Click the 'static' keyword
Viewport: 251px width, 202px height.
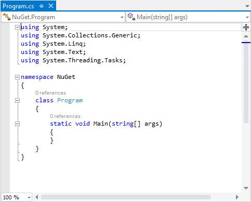click(61, 124)
